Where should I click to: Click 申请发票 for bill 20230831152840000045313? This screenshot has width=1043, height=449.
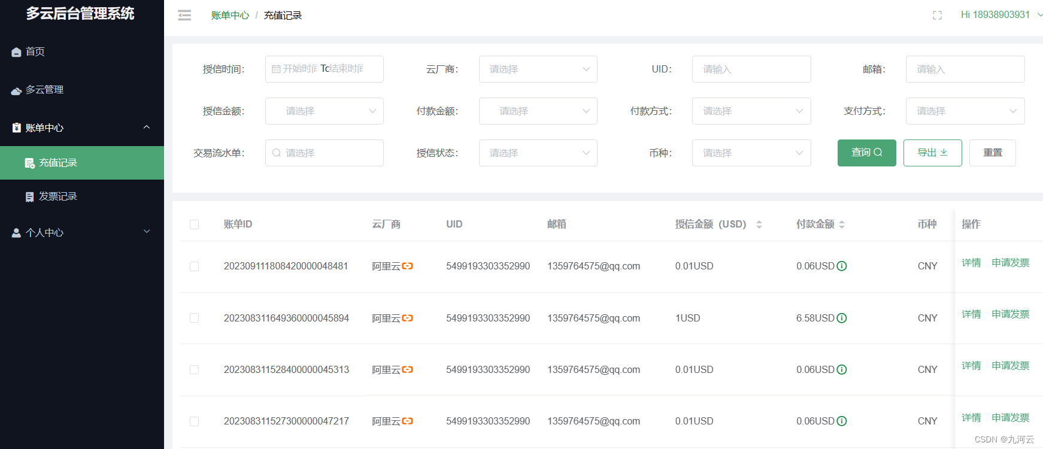[x=1011, y=365]
